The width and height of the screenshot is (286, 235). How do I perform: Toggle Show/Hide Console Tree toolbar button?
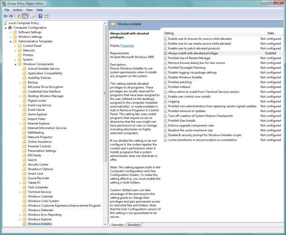click(x=25, y=16)
